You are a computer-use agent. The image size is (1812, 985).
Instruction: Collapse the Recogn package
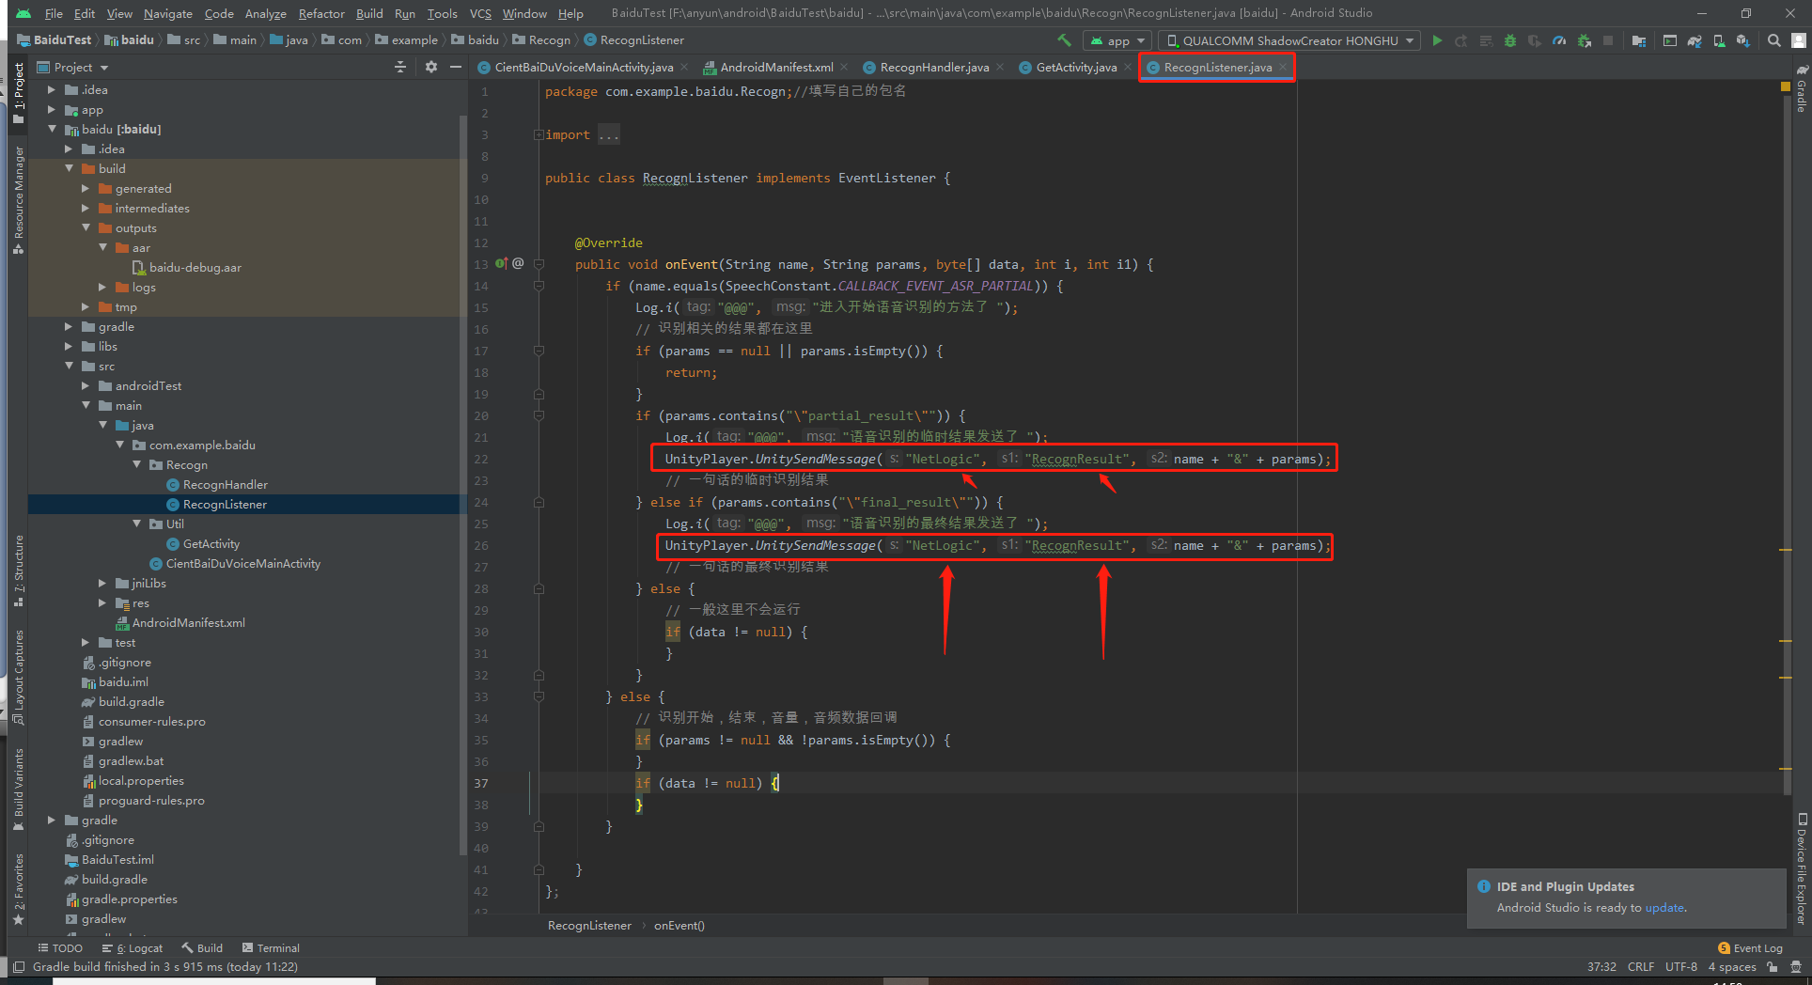137,464
